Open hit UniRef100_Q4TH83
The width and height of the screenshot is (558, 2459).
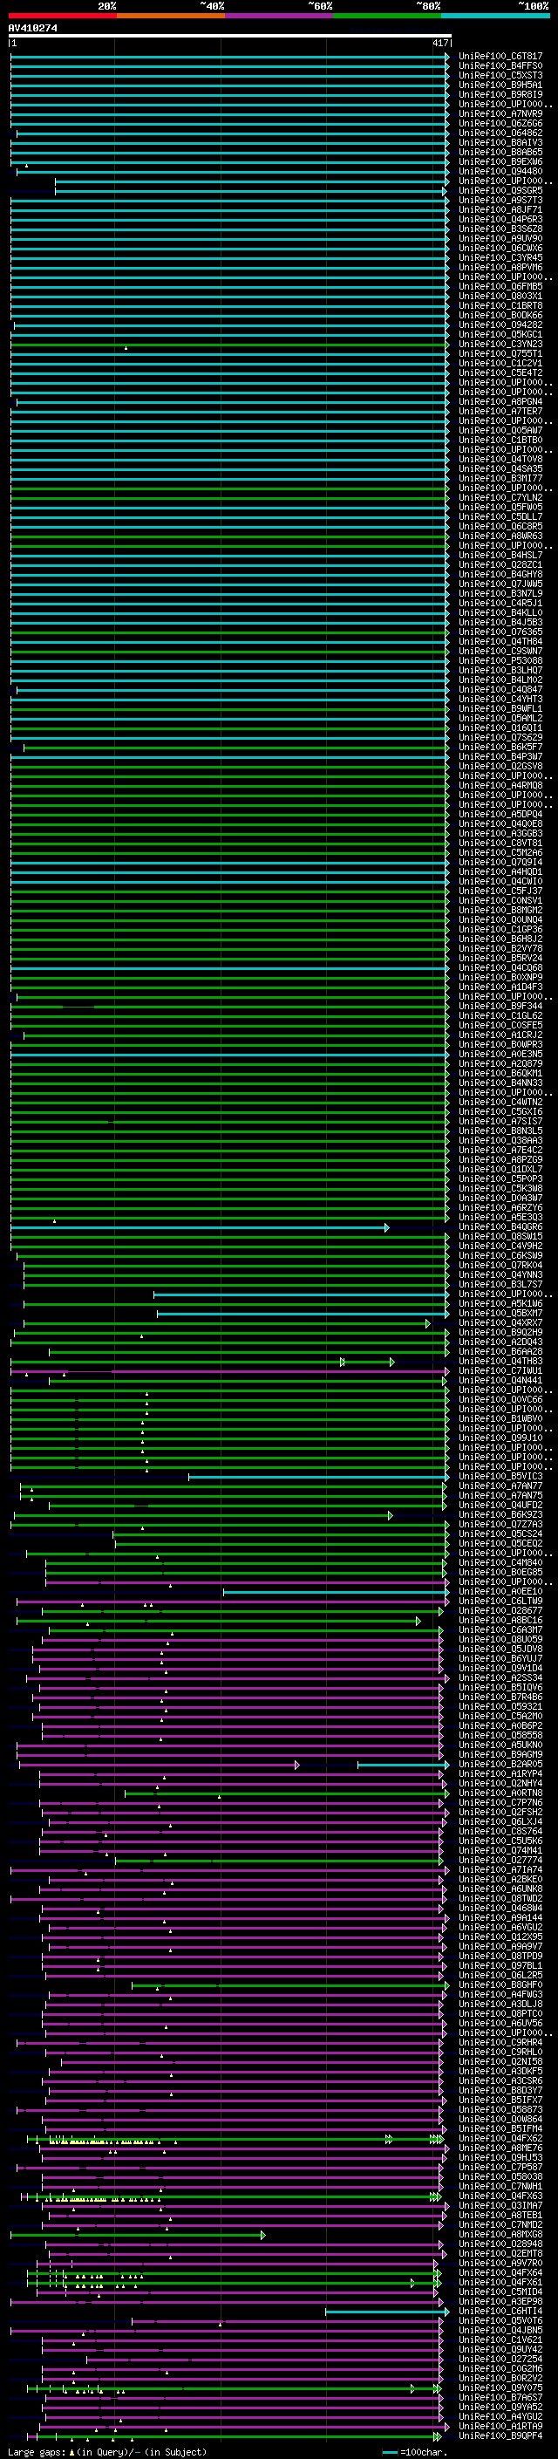(500, 1362)
